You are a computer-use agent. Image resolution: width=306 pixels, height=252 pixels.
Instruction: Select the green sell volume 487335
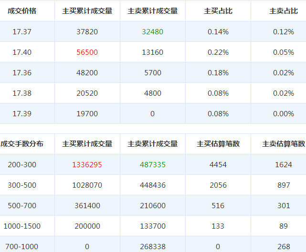coord(153,165)
